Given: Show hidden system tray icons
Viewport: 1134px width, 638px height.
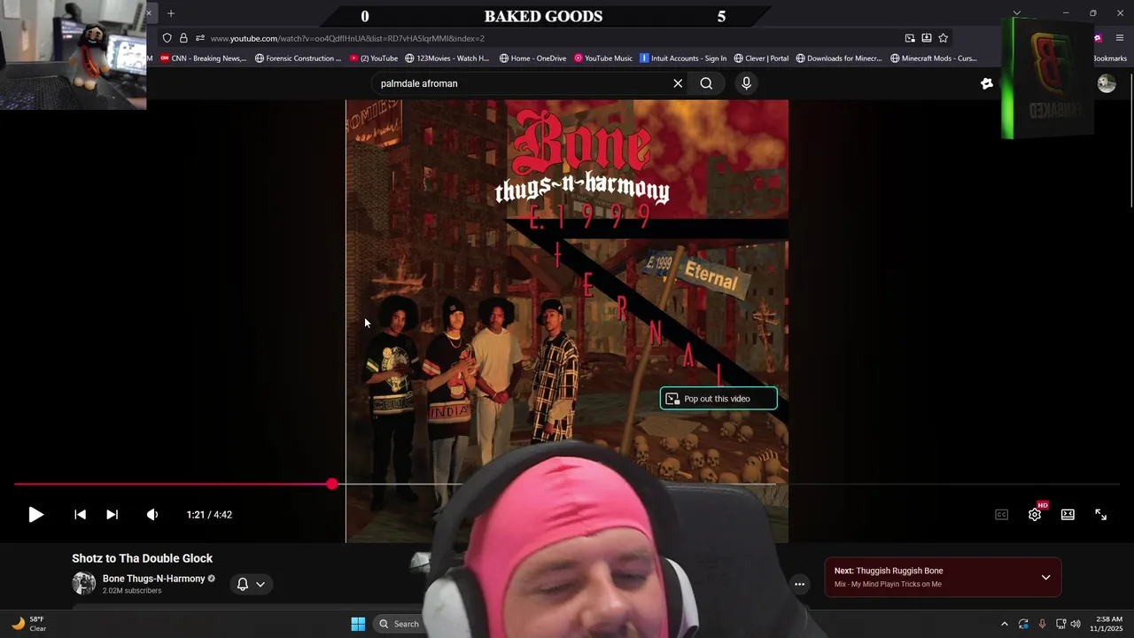Looking at the screenshot, I should pyautogui.click(x=1004, y=624).
